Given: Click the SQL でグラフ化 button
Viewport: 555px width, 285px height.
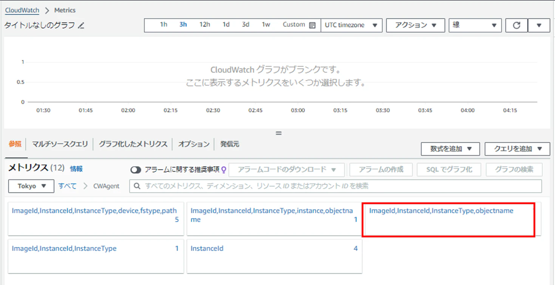Looking at the screenshot, I should coord(449,170).
